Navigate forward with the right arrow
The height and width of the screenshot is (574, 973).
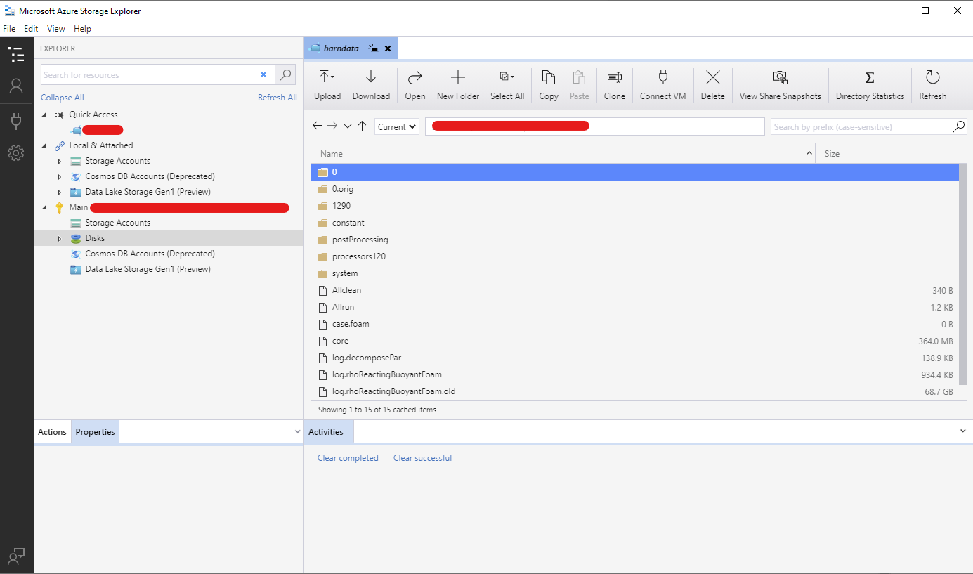pyautogui.click(x=332, y=126)
